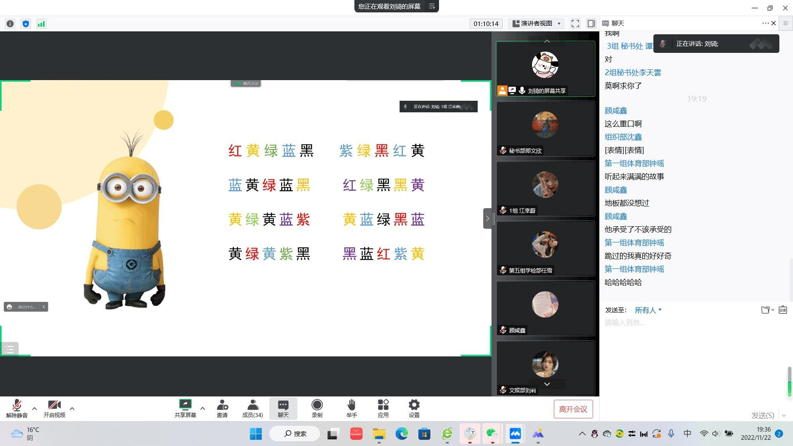This screenshot has height=446, width=793.
Task: Select 秘书部郑文欣 video tile
Action: (x=546, y=129)
